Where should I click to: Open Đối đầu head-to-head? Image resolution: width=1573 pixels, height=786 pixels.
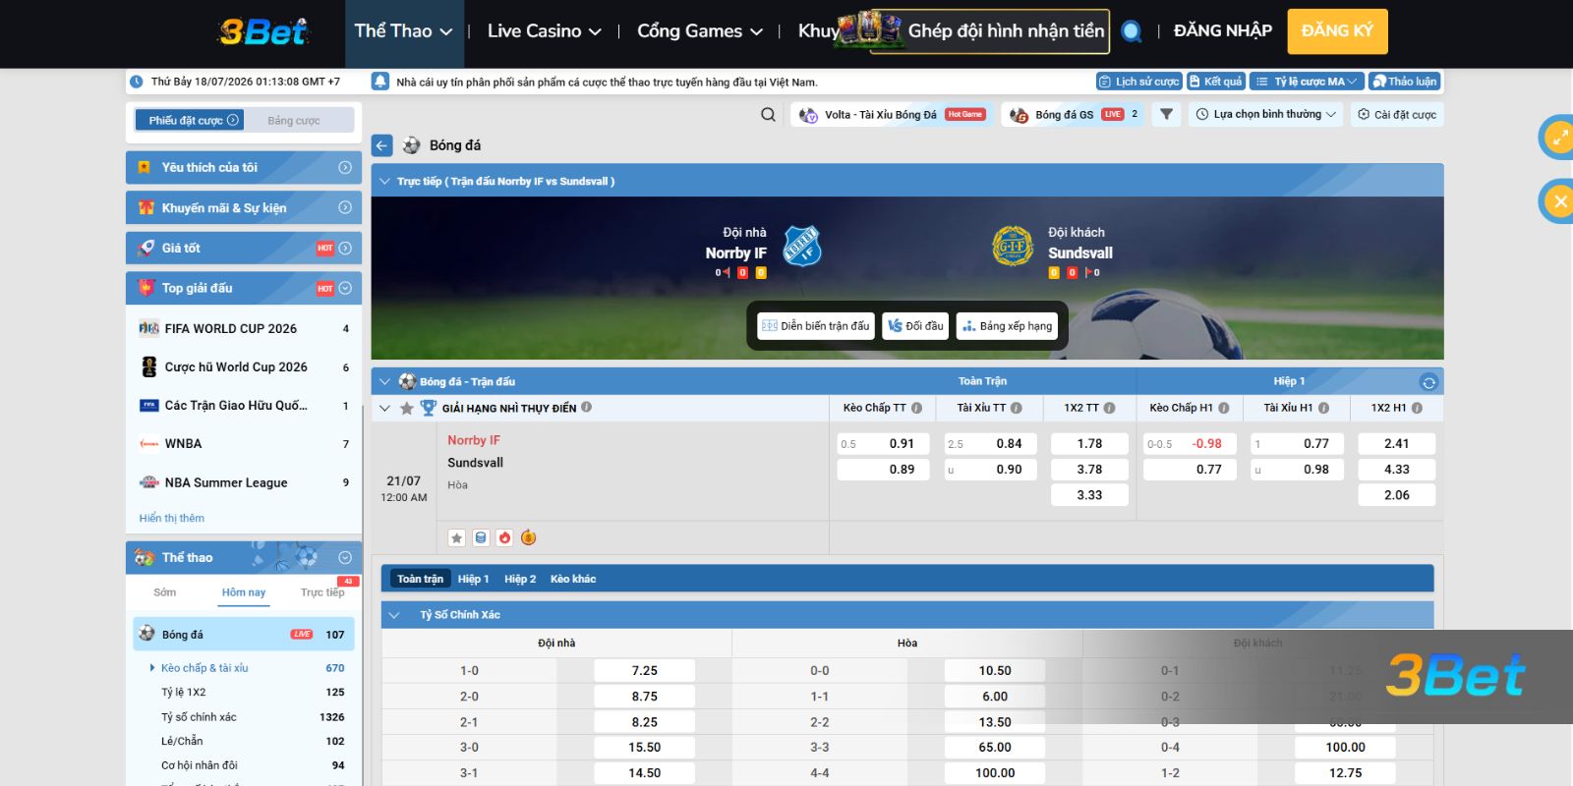point(915,326)
